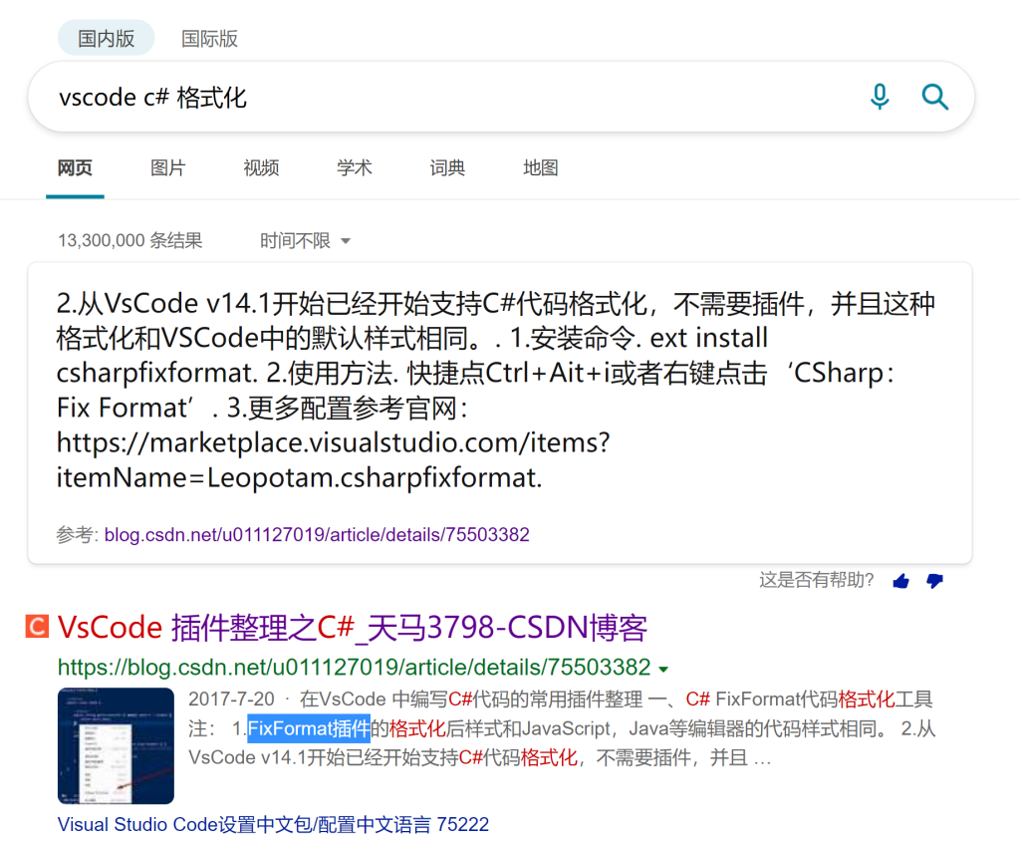The width and height of the screenshot is (1020, 841).
Task: Select the 国内版 toggle
Action: (x=106, y=38)
